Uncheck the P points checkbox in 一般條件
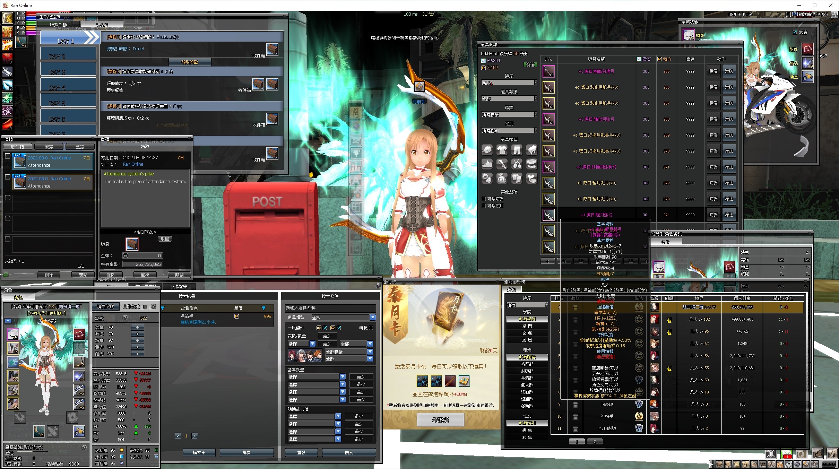Viewport: 839px width, 469px height. 339,328
